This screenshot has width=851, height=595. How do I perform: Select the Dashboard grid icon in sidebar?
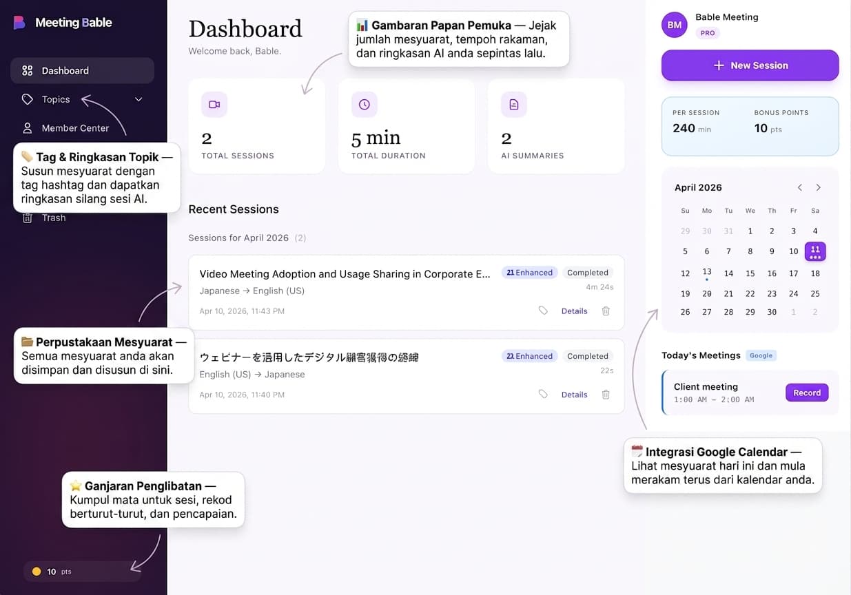28,70
